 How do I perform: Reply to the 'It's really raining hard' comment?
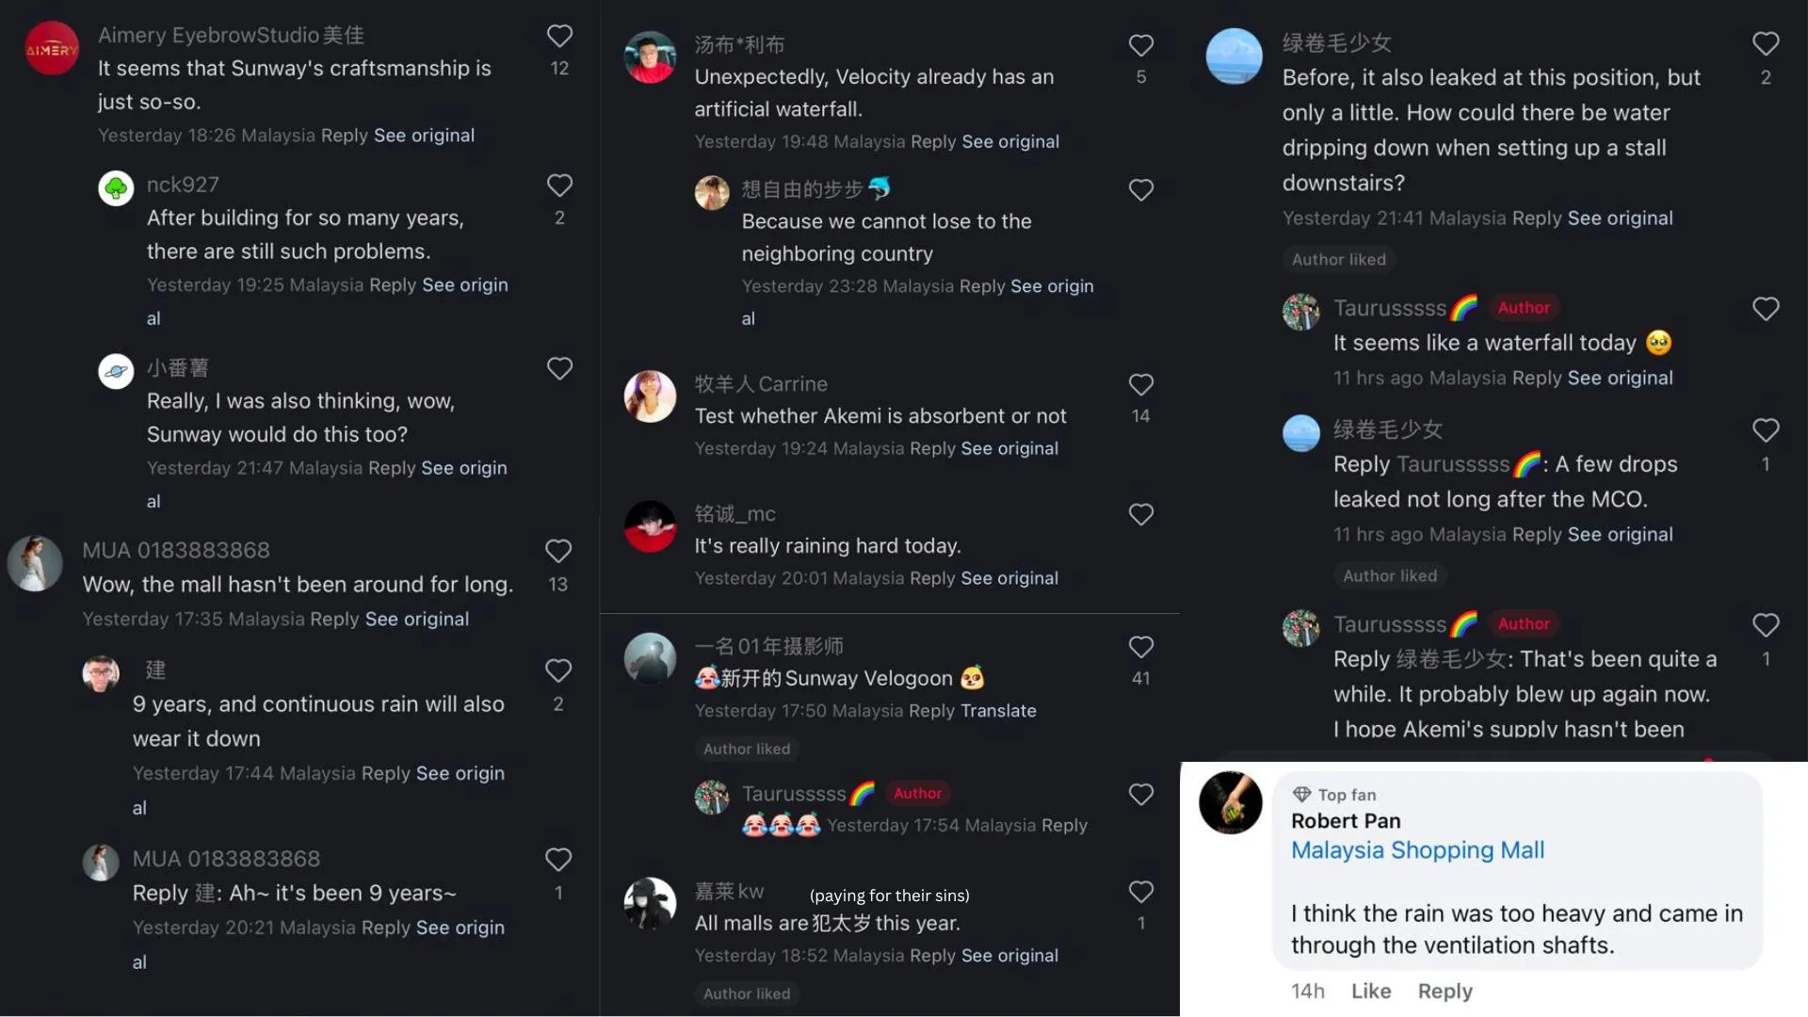tap(932, 578)
